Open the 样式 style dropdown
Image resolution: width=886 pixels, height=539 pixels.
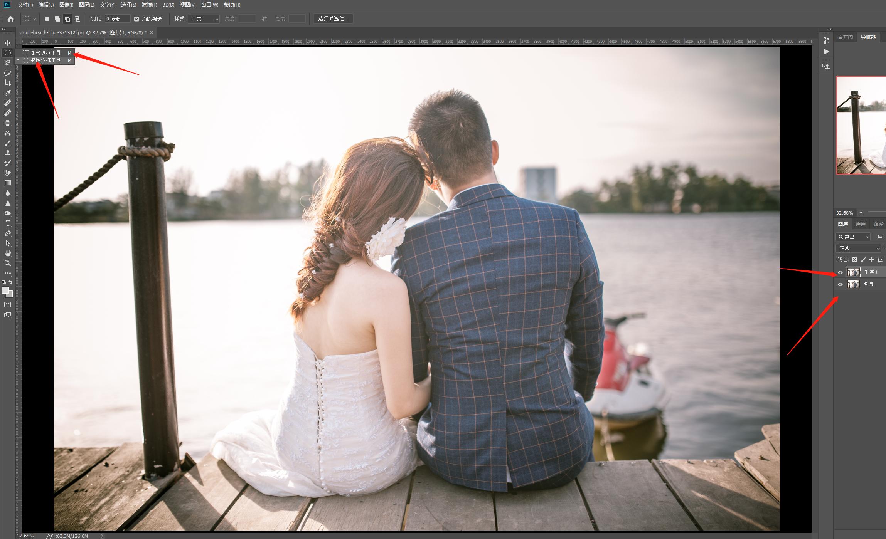[x=204, y=19]
